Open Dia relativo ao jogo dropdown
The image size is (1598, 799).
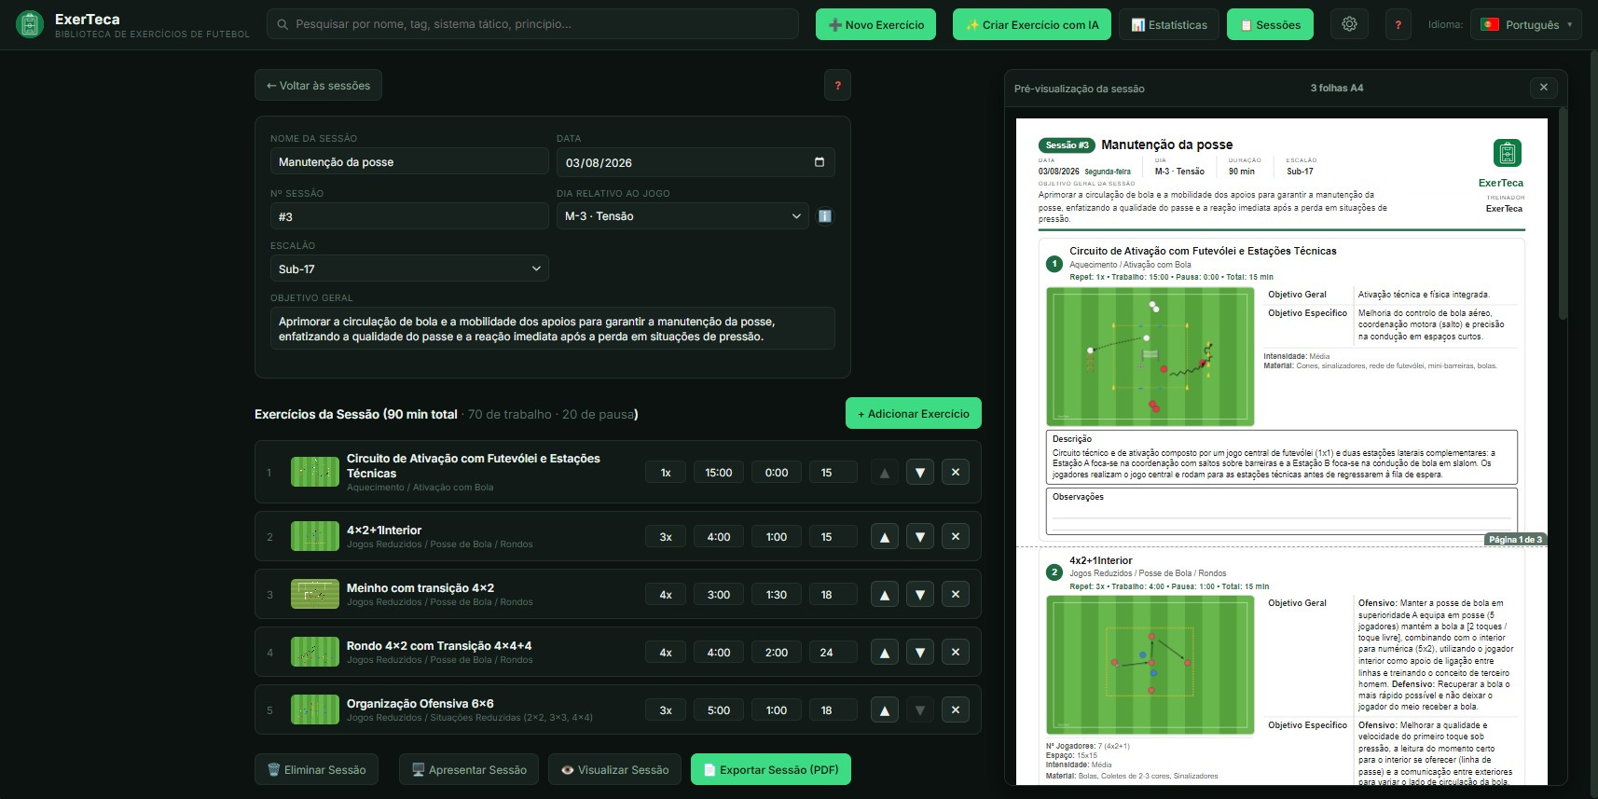[x=682, y=216]
